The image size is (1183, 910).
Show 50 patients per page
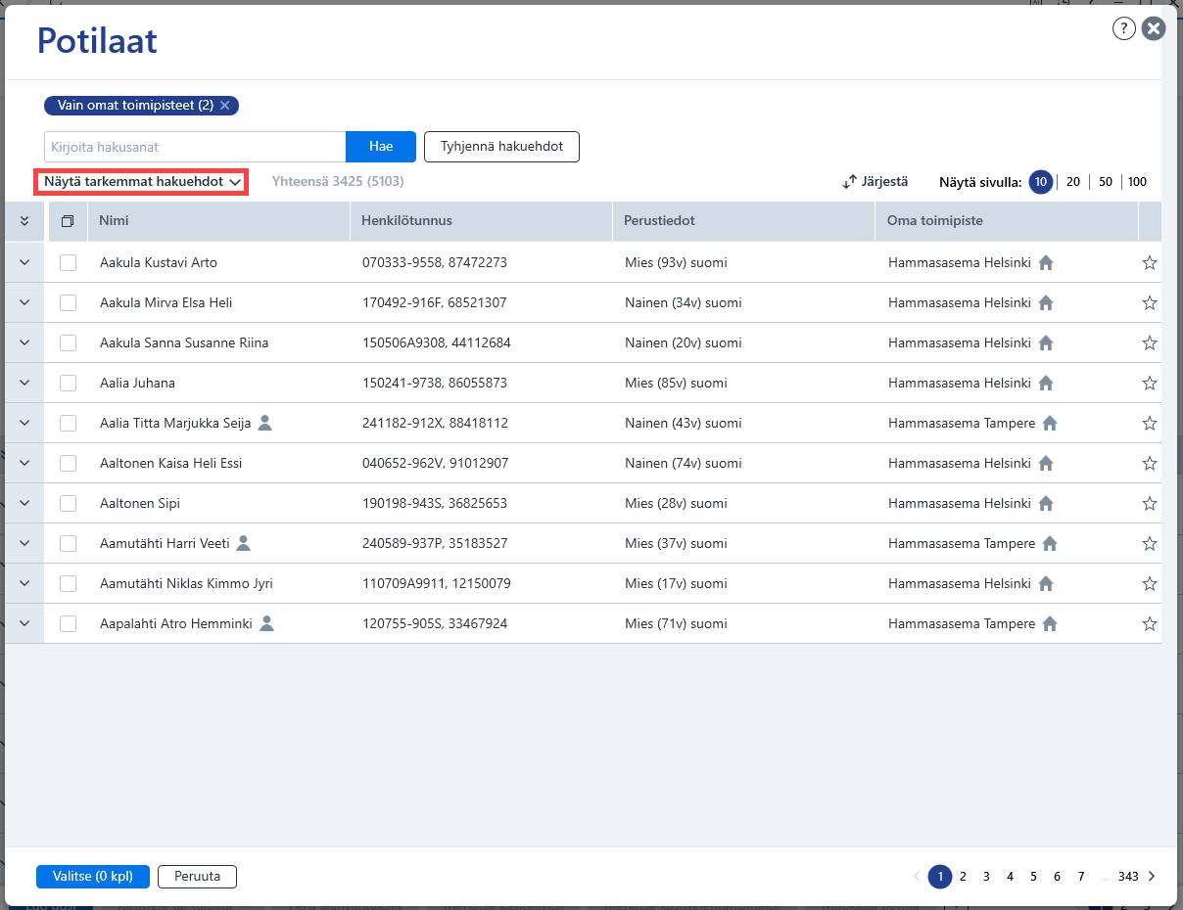(1106, 182)
